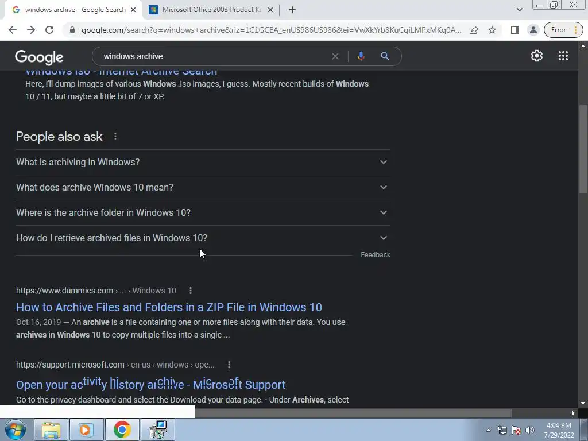This screenshot has height=441, width=588.
Task: Click the Feedback link
Action: click(376, 255)
